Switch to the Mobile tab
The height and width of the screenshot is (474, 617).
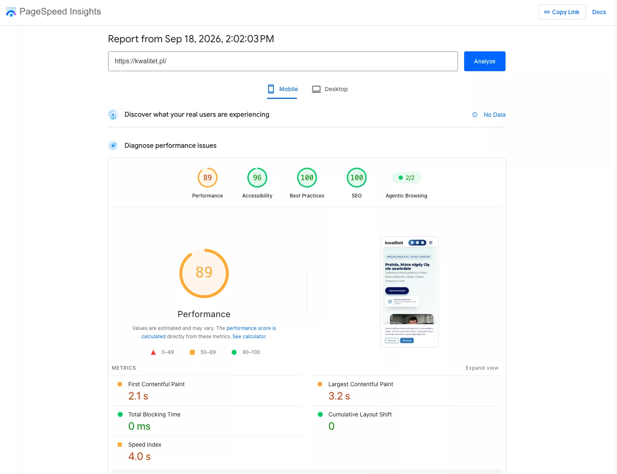282,89
